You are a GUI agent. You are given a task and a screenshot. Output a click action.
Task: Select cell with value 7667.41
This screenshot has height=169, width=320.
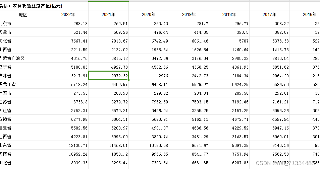click(x=68, y=41)
